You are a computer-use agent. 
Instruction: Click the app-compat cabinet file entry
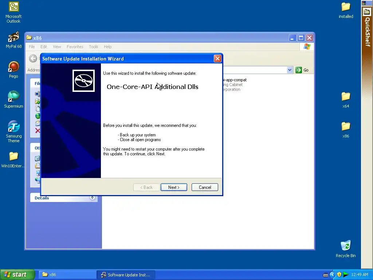[x=235, y=85]
